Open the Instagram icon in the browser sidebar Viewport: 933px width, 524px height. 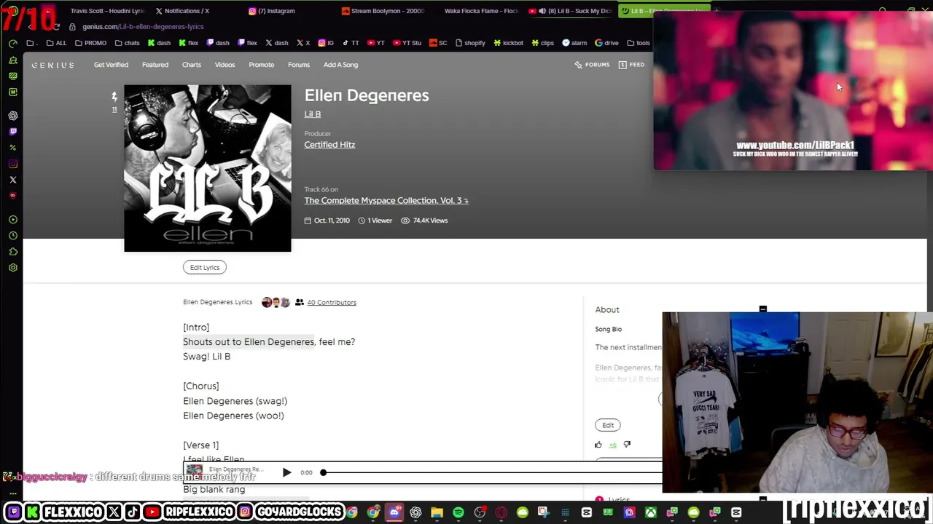(13, 164)
